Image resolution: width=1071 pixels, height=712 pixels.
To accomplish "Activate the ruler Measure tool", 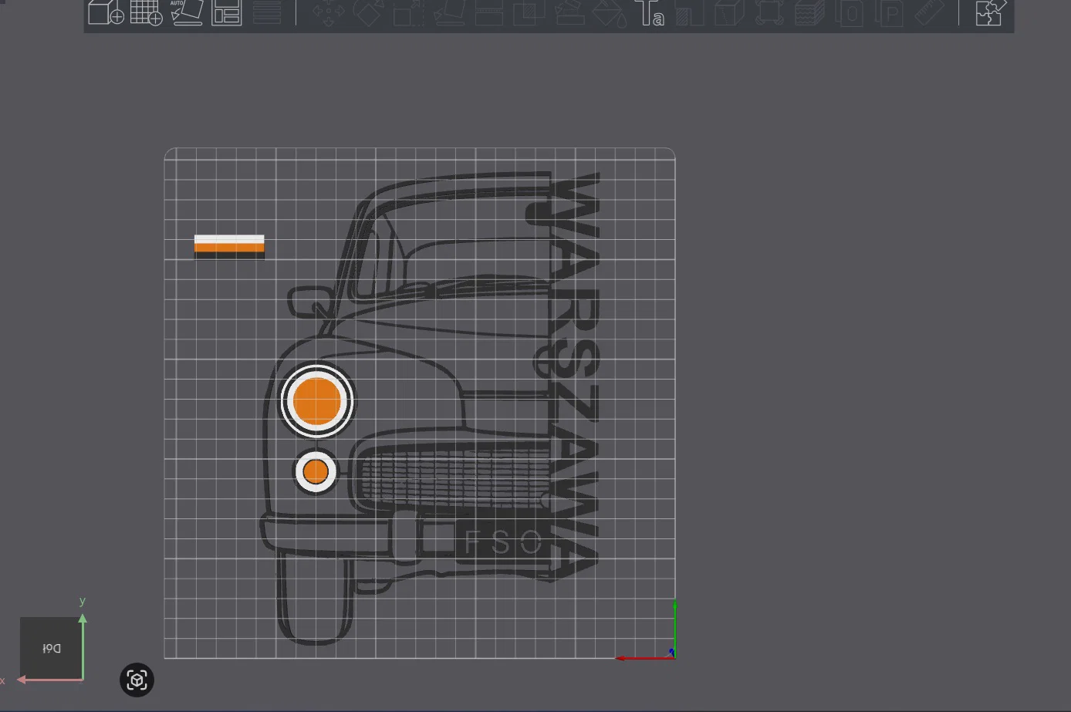I will [930, 13].
